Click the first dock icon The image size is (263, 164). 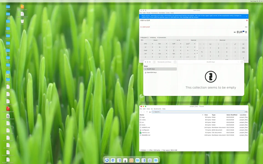click(107, 160)
